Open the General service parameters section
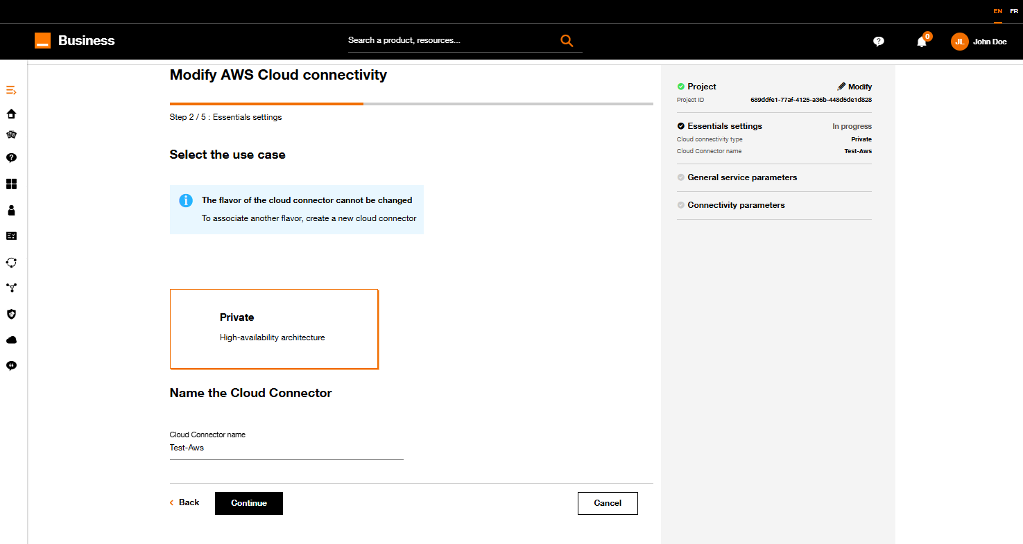This screenshot has width=1023, height=544. (742, 177)
